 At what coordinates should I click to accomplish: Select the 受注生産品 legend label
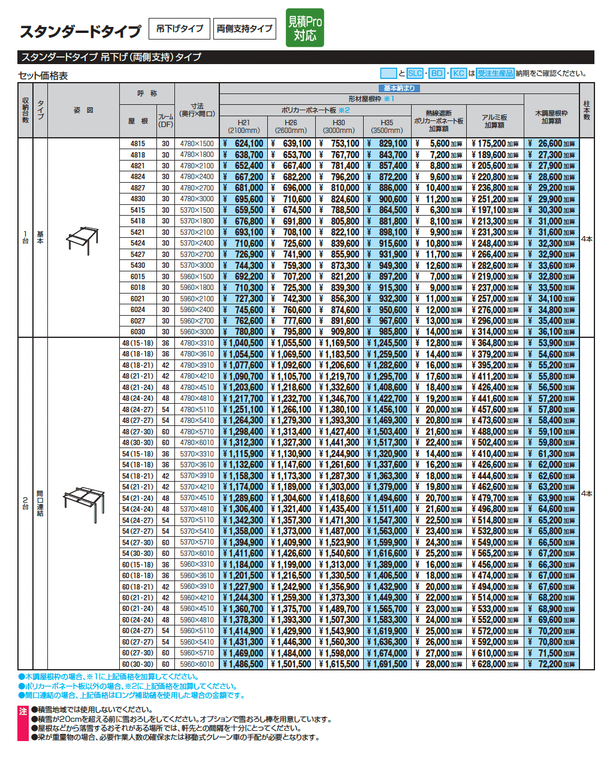(x=495, y=73)
